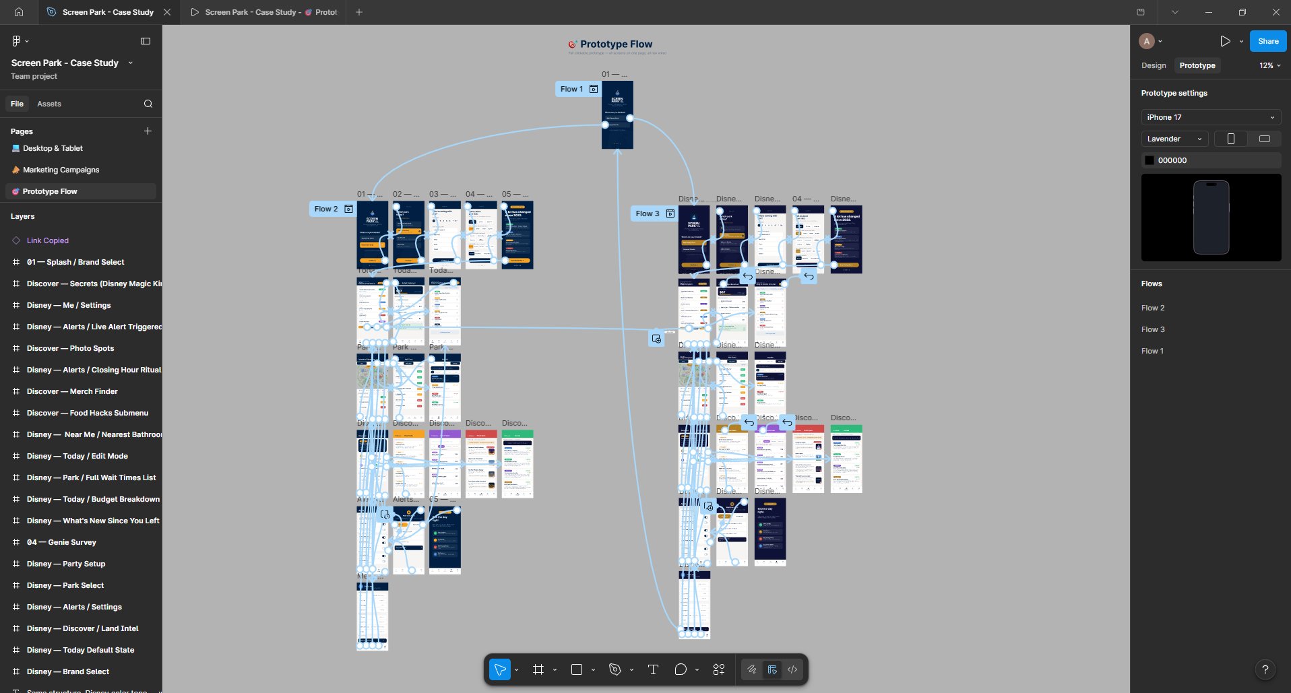The height and width of the screenshot is (693, 1291).
Task: Open the iPhone 17 device dropdown
Action: 1211,117
